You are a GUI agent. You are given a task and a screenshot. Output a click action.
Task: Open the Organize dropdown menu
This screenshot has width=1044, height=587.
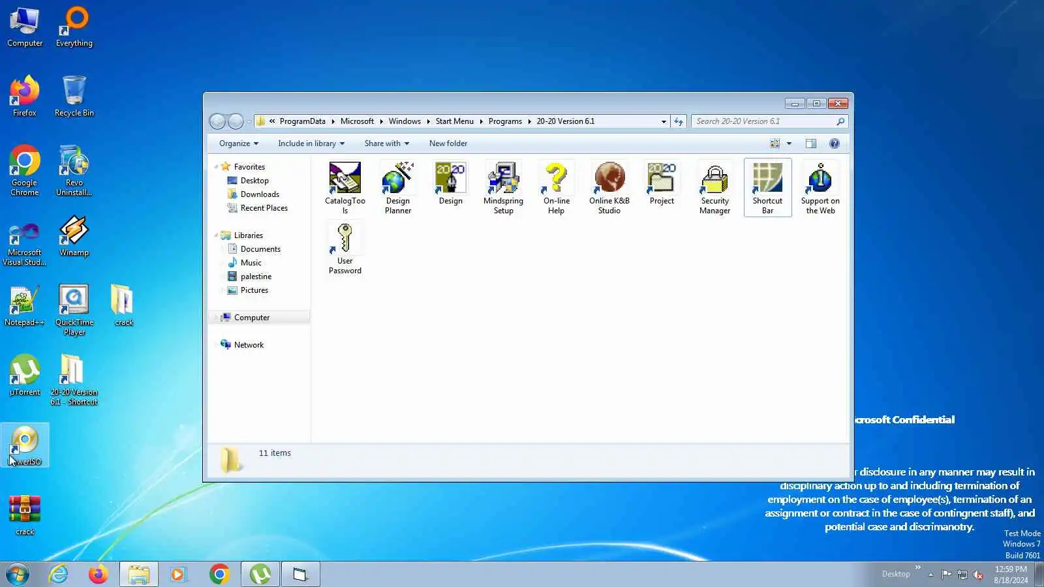(239, 143)
